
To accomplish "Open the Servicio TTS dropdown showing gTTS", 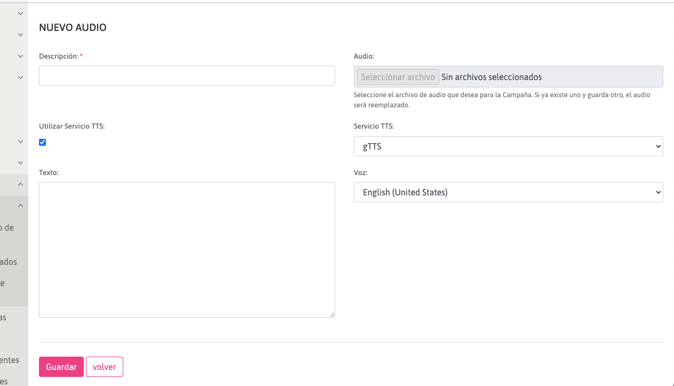I will coord(508,146).
